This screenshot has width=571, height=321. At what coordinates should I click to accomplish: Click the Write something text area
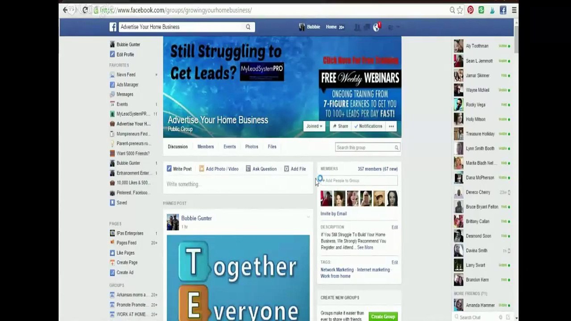point(238,184)
